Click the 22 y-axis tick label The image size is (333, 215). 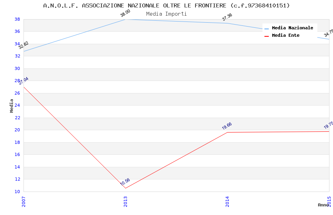coord(17,118)
